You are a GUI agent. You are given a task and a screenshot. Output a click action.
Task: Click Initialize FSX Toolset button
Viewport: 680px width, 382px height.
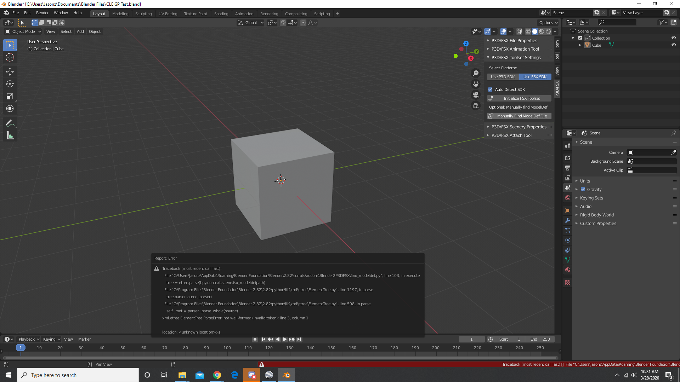coord(519,98)
